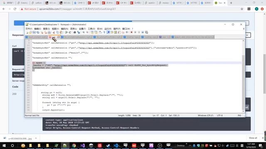Open a new Chrome tab

(231, 3)
